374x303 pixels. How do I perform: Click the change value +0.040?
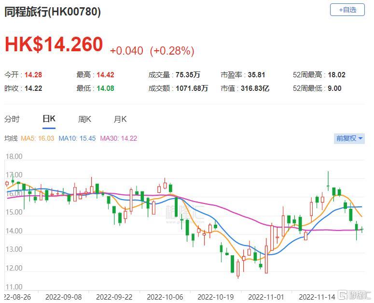point(126,51)
